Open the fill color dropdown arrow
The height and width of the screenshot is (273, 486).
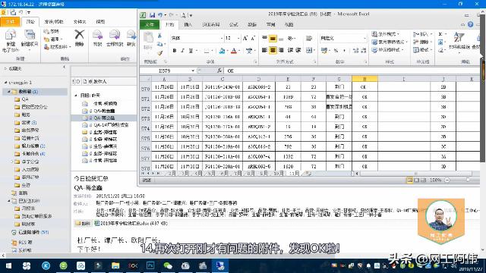(x=228, y=51)
